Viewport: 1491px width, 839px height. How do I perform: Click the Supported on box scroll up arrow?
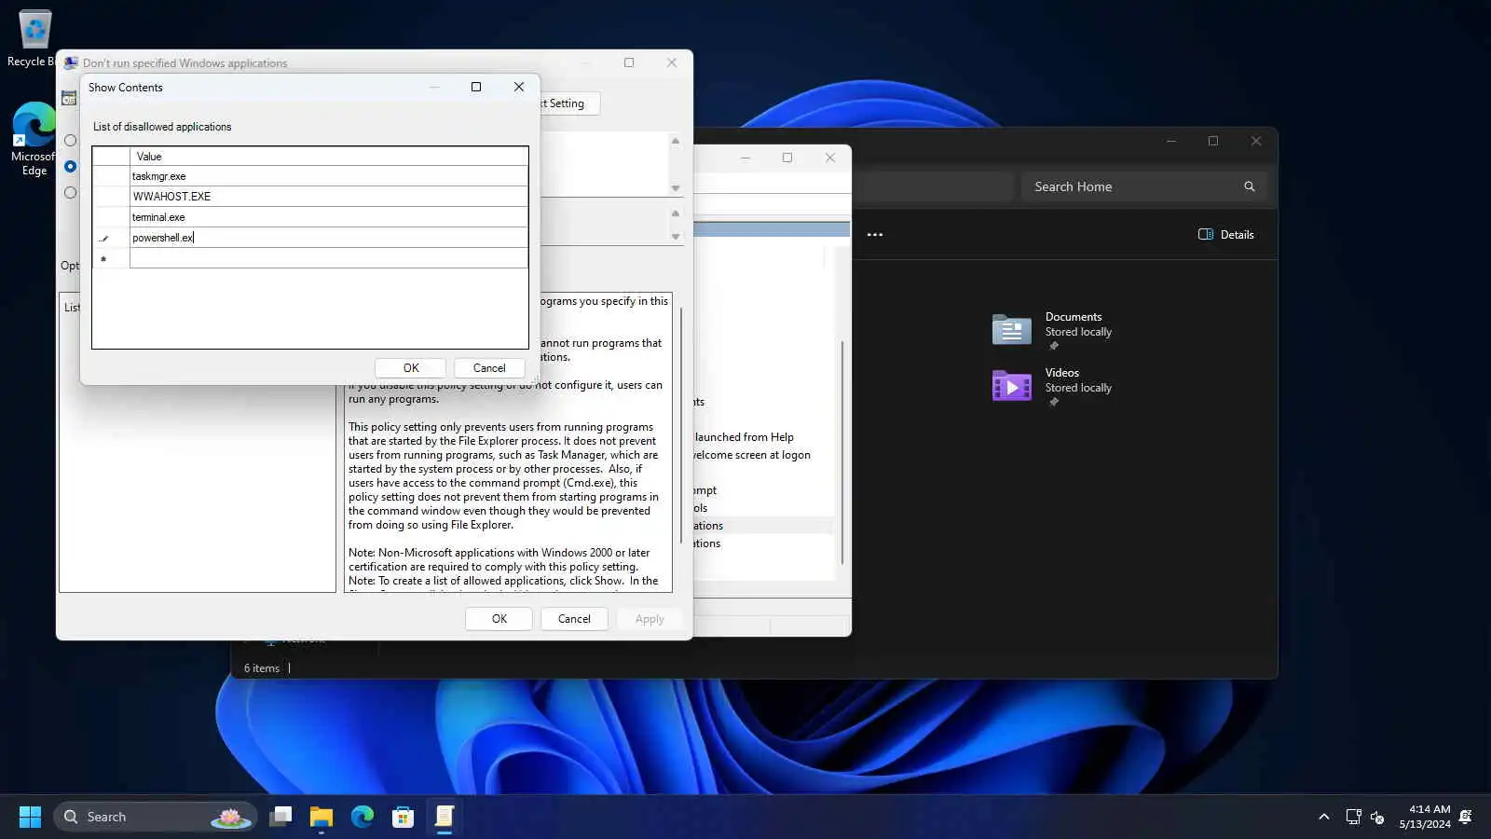676,213
